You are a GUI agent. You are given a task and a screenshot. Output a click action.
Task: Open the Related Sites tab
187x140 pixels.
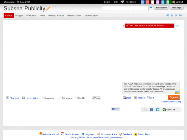pos(74,15)
